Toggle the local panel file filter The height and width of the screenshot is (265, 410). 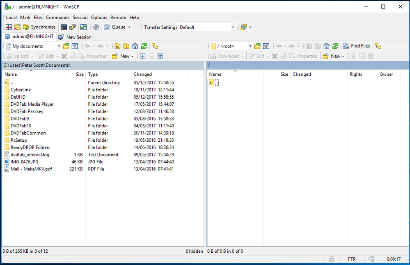(74, 46)
